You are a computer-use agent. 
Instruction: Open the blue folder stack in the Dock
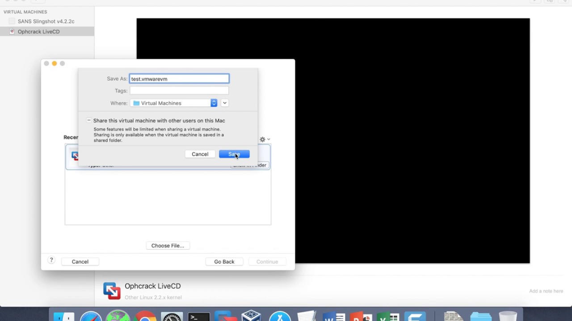[481, 316]
